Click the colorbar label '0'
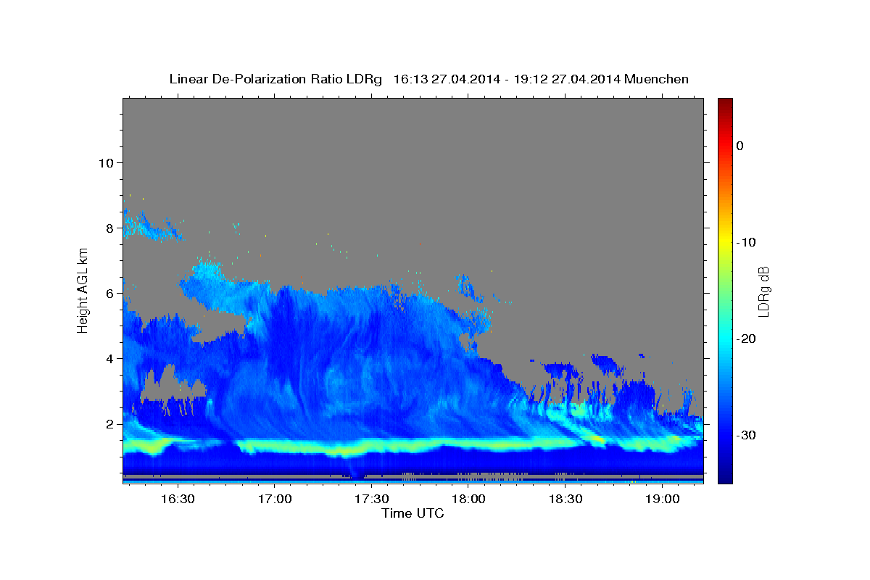Screen dimensions: 870x580 click(x=740, y=146)
